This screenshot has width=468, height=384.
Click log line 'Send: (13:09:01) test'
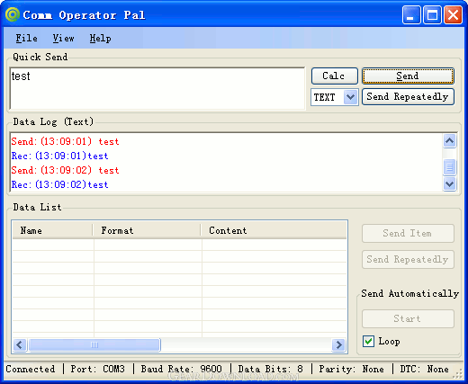(x=65, y=141)
